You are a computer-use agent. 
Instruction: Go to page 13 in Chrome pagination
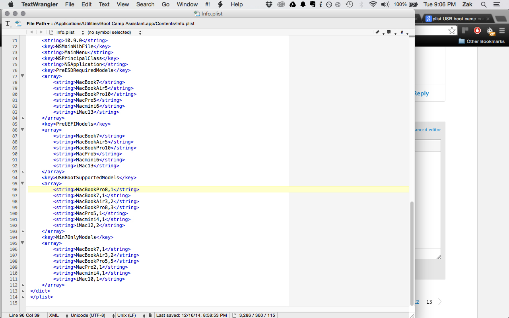pos(429,302)
